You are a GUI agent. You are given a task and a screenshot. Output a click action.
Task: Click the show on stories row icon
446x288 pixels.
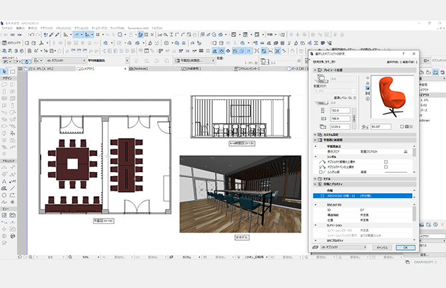tap(405, 151)
